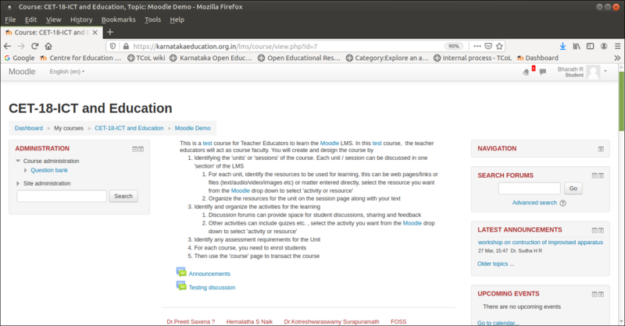Go to Dashboard in the breadcrumb
625x326 pixels.
pos(29,128)
